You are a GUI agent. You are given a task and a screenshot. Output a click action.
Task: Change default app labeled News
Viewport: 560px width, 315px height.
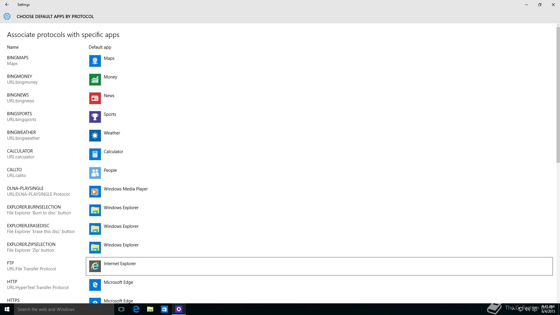click(x=109, y=96)
